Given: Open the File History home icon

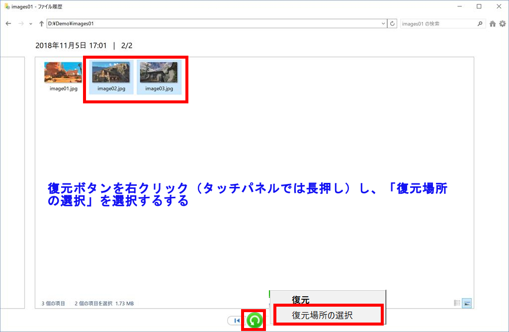Looking at the screenshot, I should [493, 23].
